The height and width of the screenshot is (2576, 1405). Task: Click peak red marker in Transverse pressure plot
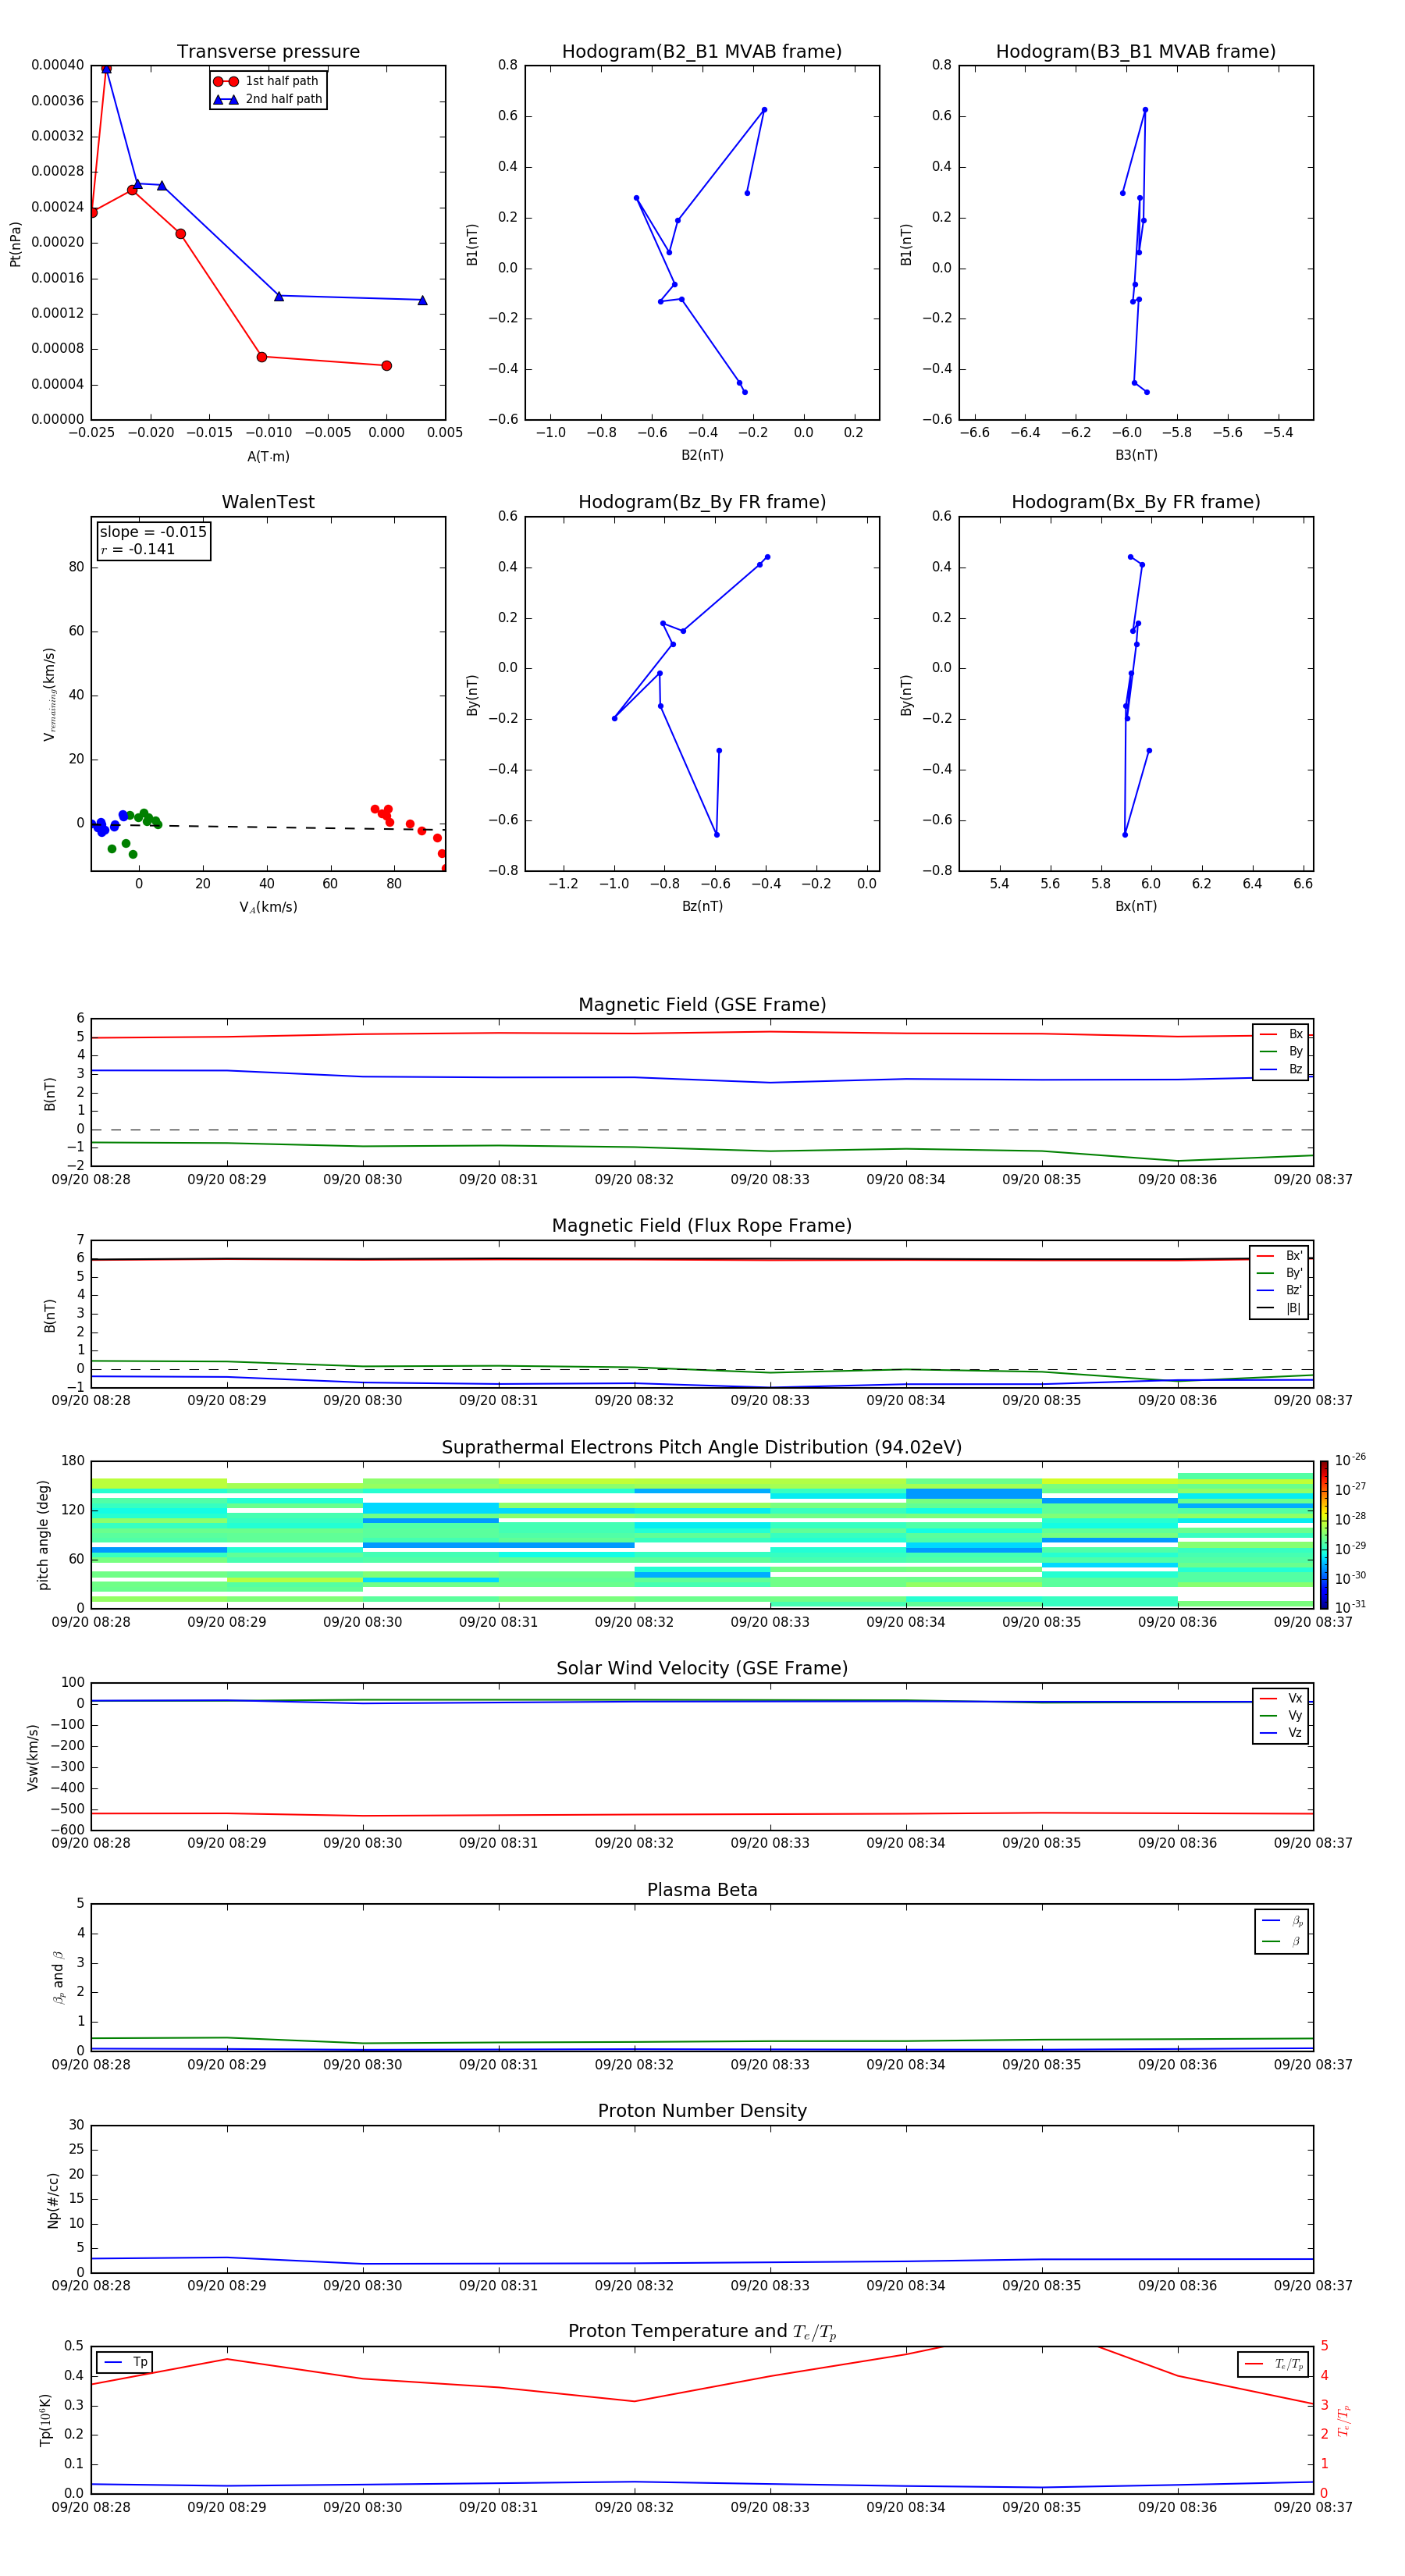click(x=106, y=68)
